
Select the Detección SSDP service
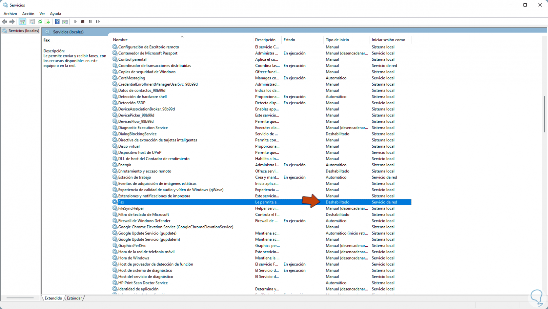262,103
